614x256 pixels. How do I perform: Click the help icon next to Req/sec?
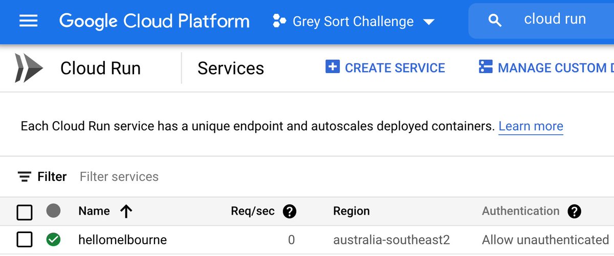pos(290,211)
